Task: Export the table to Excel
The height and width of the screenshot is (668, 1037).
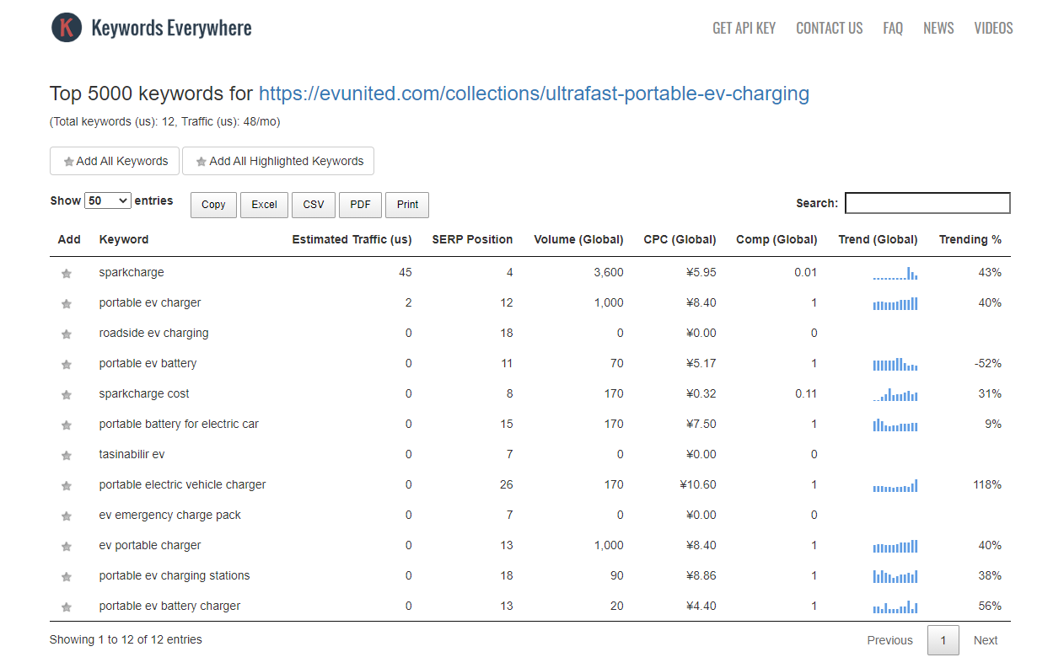Action: (x=264, y=205)
